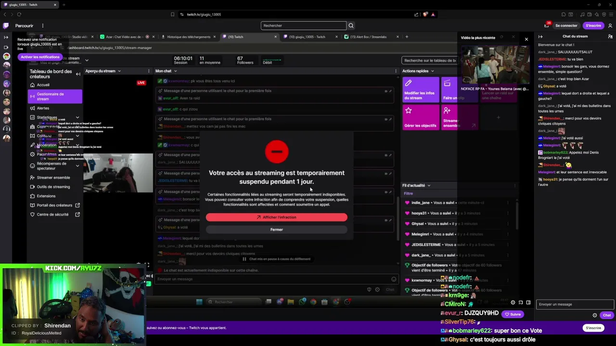Open the notifications inbox showing 39
The height and width of the screenshot is (346, 616).
pyautogui.click(x=547, y=25)
